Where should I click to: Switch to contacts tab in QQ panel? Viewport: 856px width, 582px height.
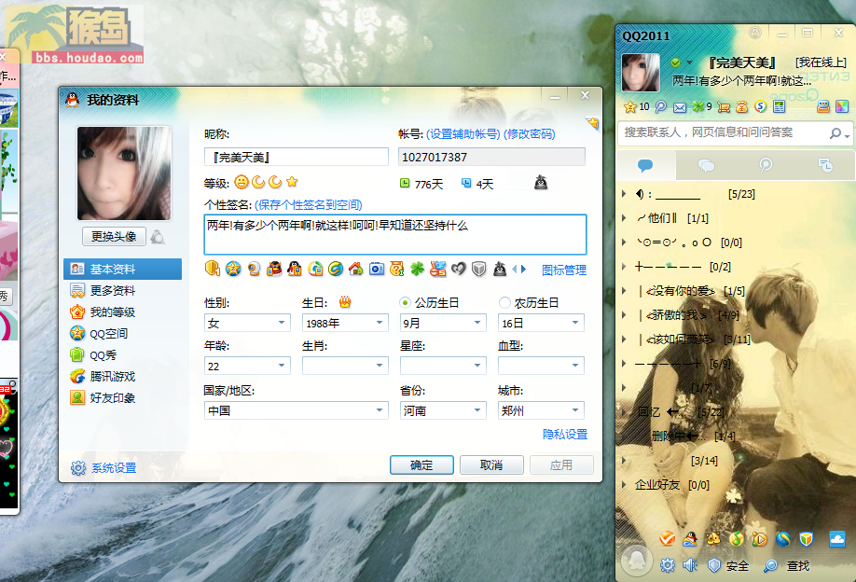645,165
